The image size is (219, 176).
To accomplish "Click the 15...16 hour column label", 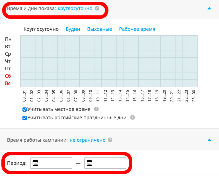I will click(135, 96).
